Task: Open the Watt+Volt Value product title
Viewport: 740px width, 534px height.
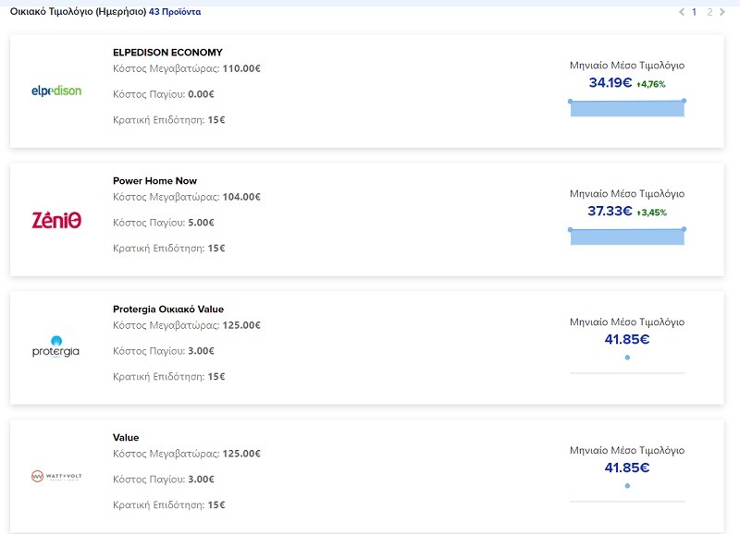Action: pos(126,438)
